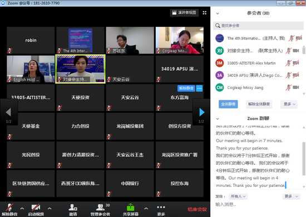Select the robin video tile
The width and height of the screenshot is (306, 217).
click(31, 40)
